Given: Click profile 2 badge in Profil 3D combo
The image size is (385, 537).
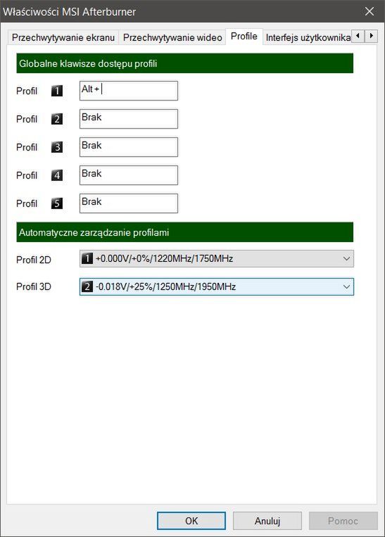Looking at the screenshot, I should tap(87, 286).
